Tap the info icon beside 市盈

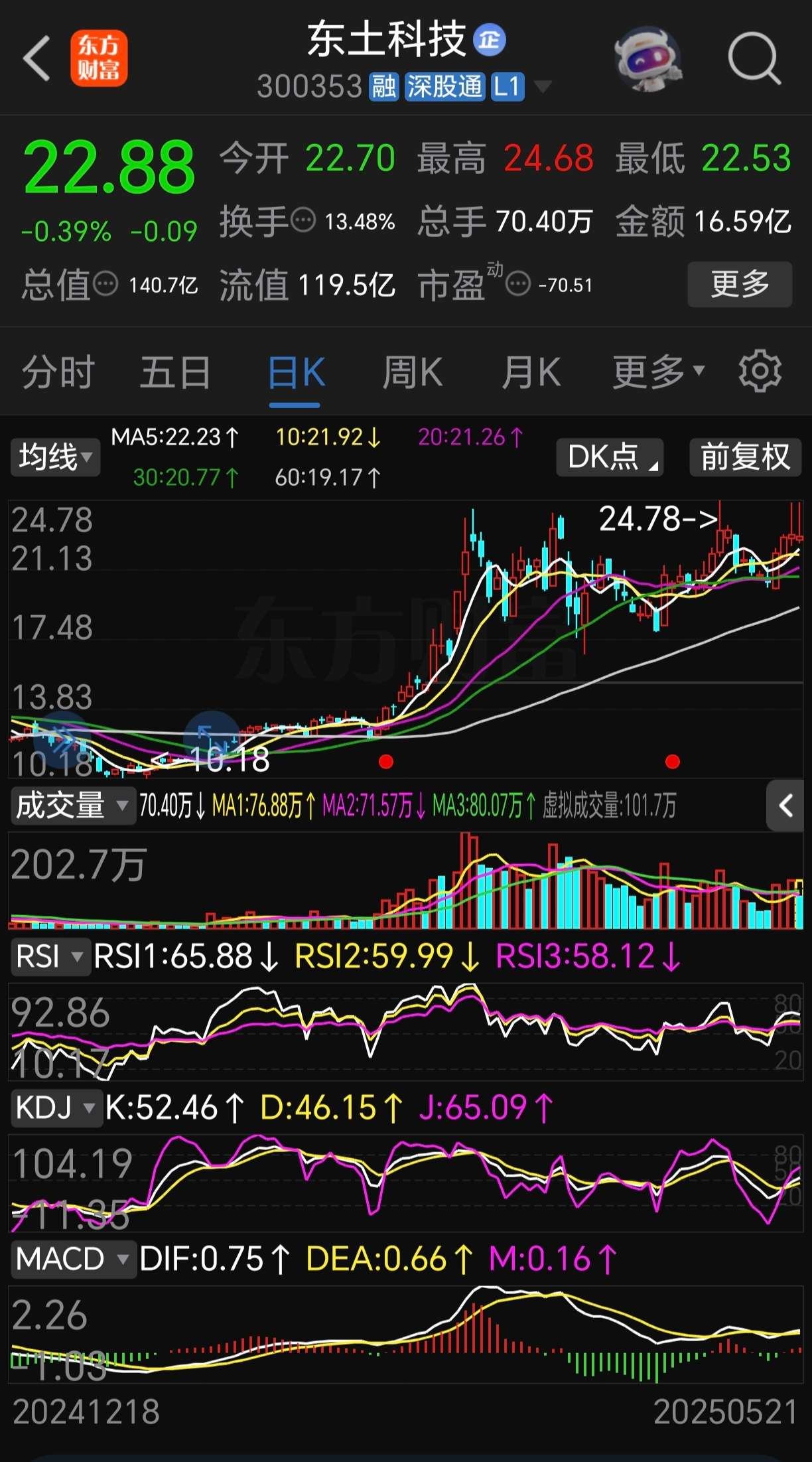point(518,285)
